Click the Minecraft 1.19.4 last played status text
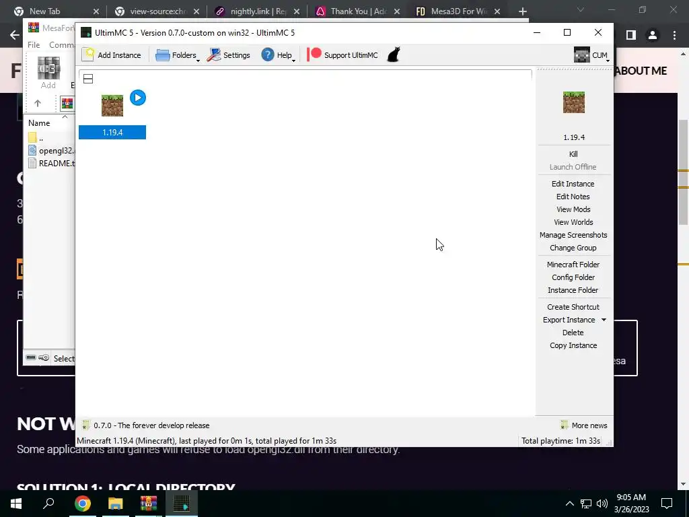 pos(207,440)
